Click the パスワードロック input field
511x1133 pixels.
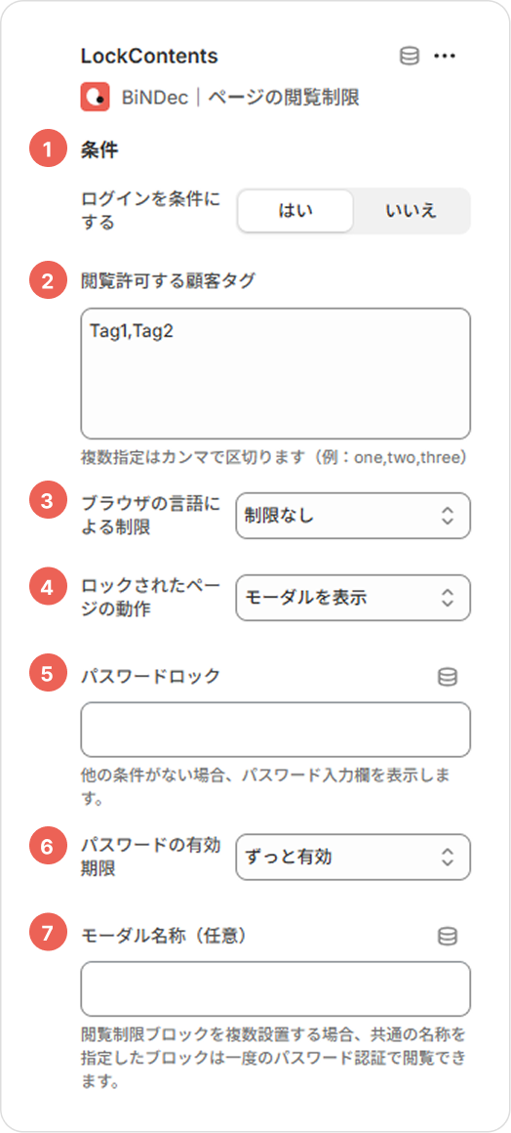click(276, 730)
